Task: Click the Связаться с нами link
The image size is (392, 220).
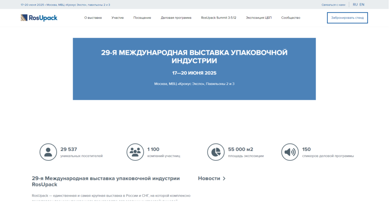Action: (x=333, y=5)
